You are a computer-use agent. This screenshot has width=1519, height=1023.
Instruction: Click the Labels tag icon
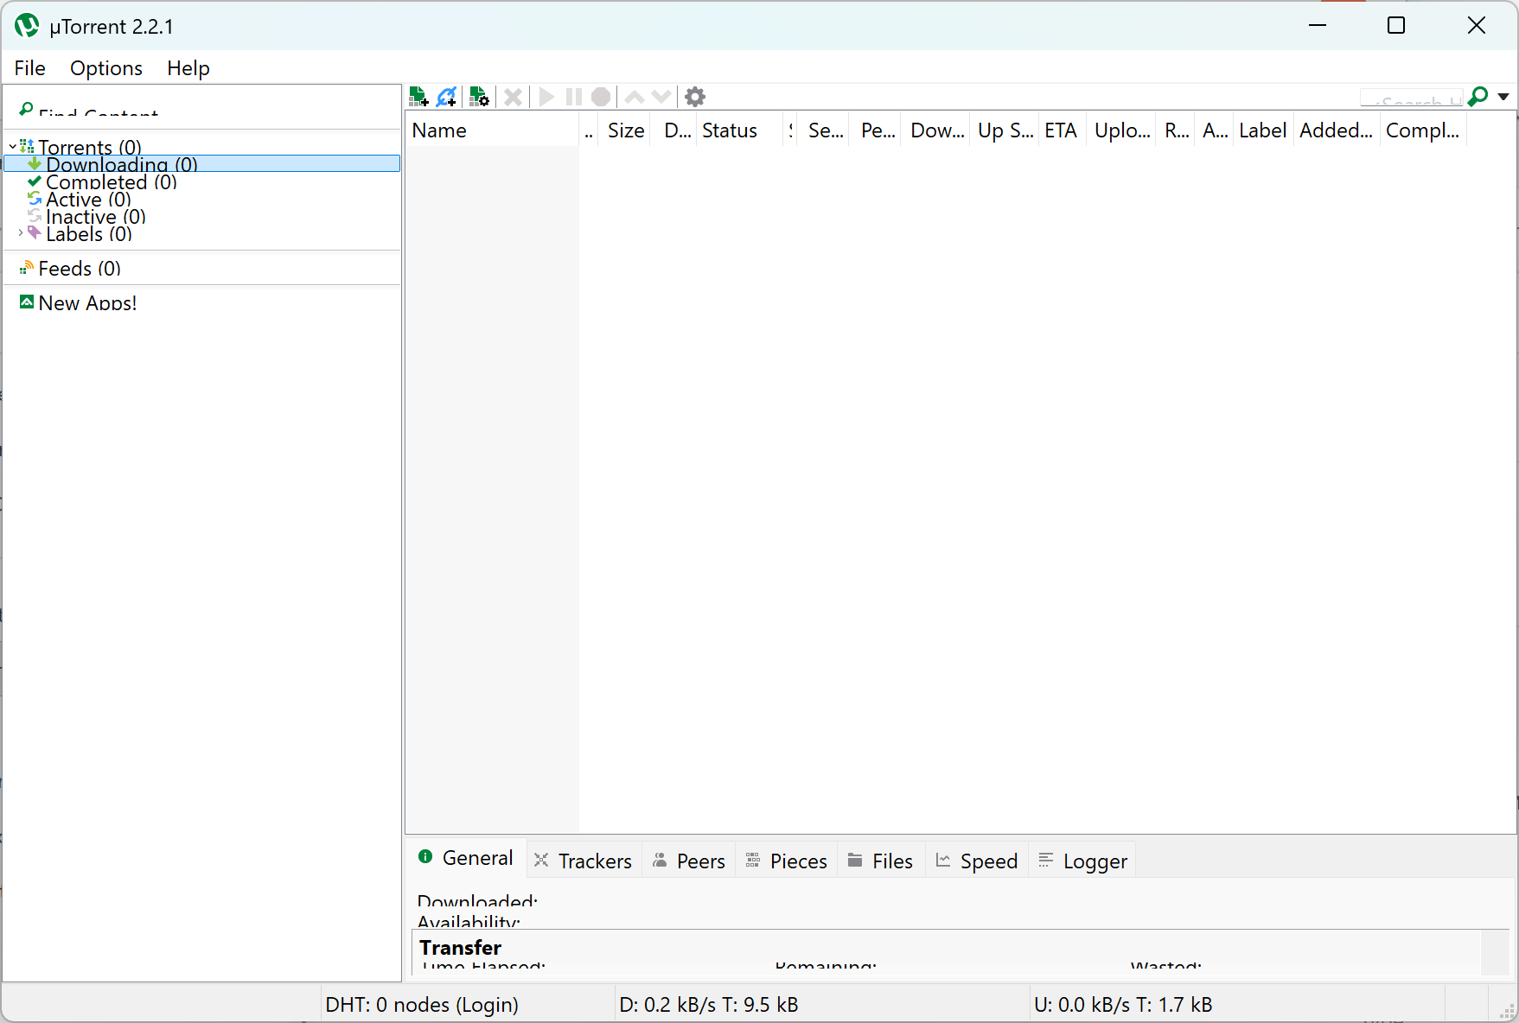[35, 232]
